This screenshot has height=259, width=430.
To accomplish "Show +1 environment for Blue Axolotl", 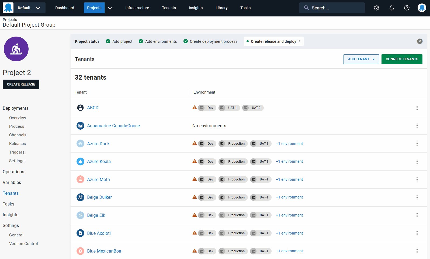I will [289, 233].
